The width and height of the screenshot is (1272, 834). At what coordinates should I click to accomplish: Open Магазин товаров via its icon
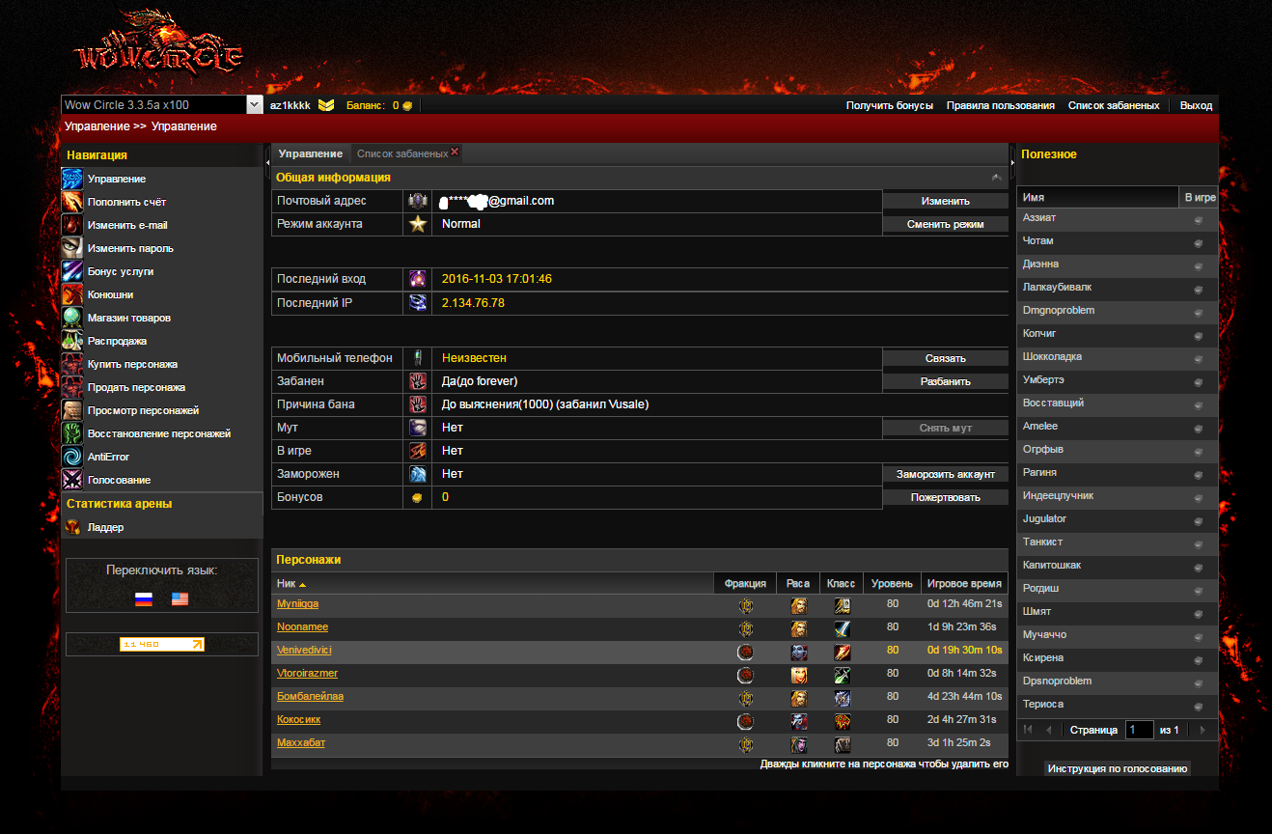tap(72, 318)
